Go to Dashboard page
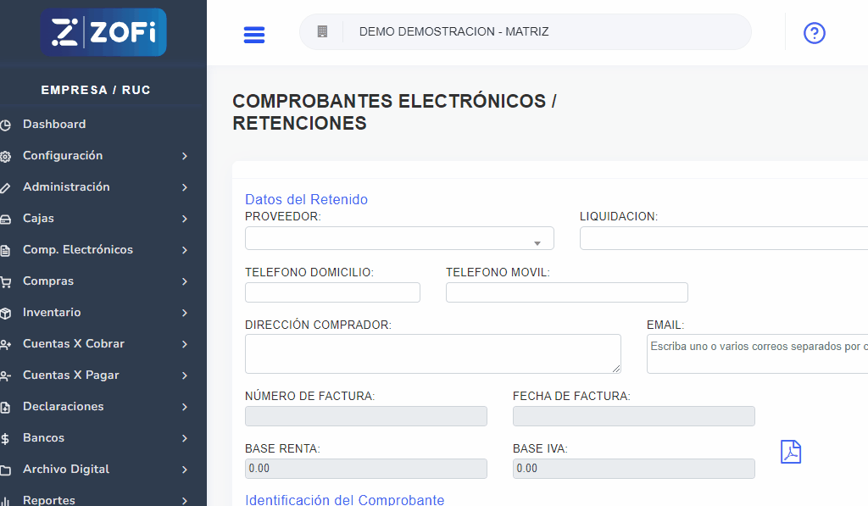The height and width of the screenshot is (506, 868). click(54, 125)
